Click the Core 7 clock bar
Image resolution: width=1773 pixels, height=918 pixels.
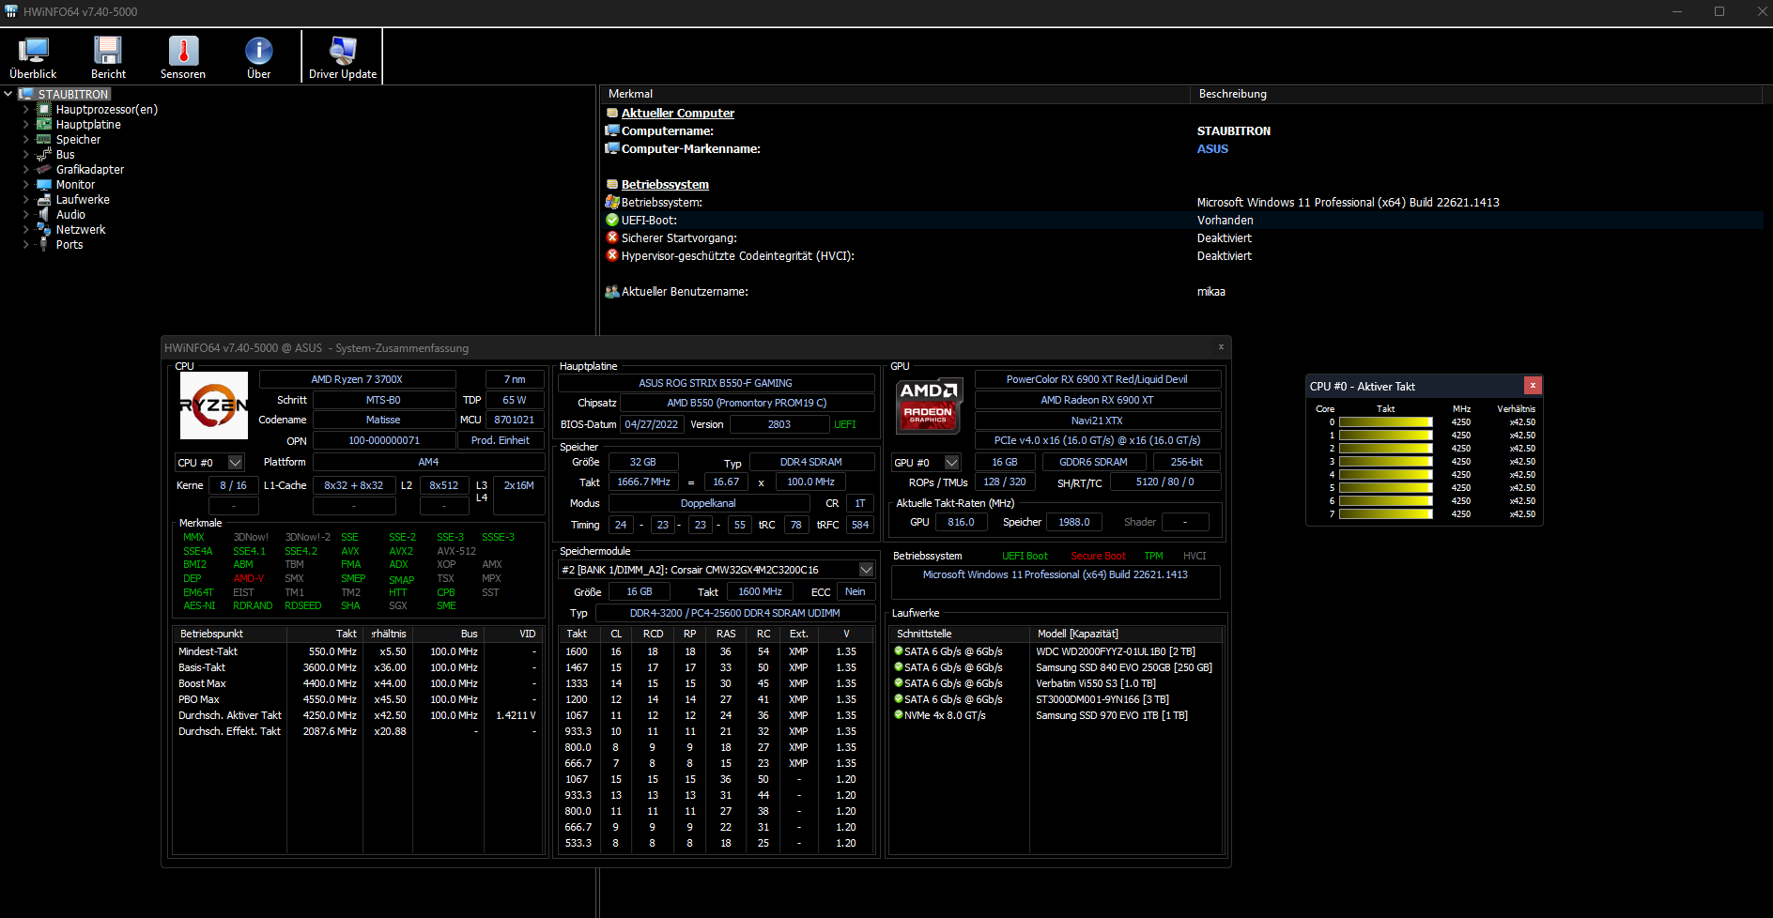1386,514
